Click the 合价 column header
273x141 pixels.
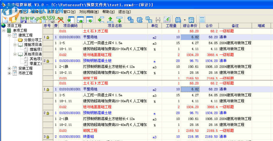[209, 26]
